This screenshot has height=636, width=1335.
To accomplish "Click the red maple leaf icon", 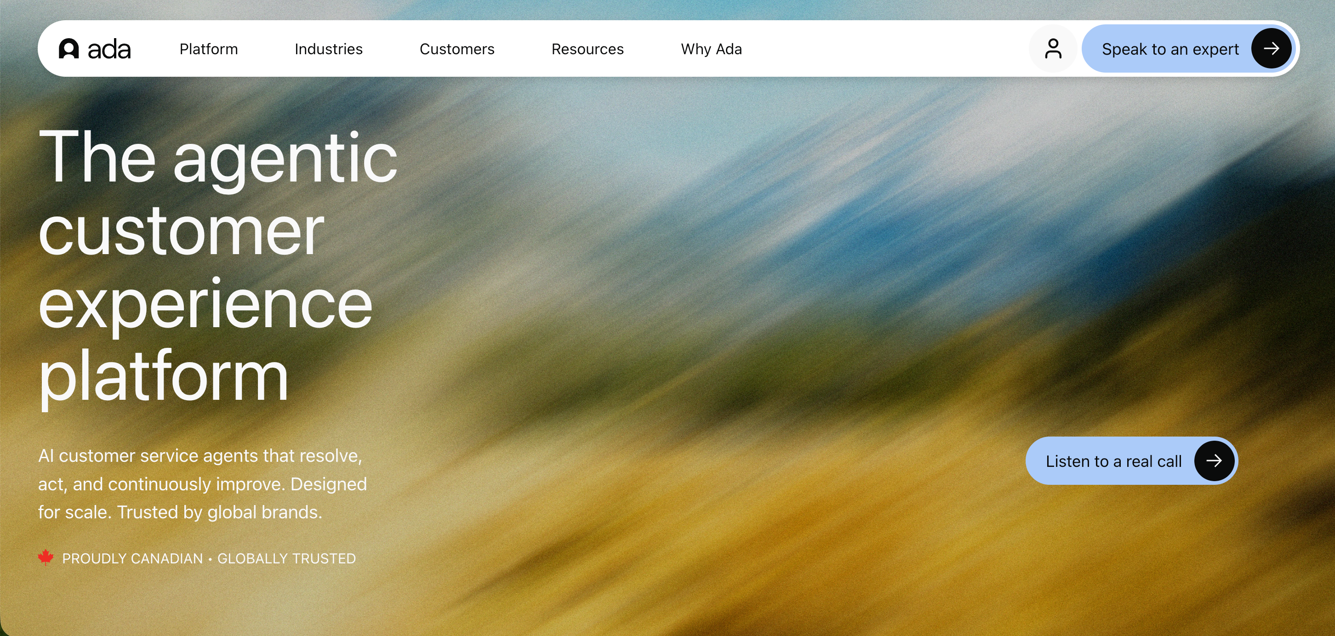I will click(x=46, y=557).
